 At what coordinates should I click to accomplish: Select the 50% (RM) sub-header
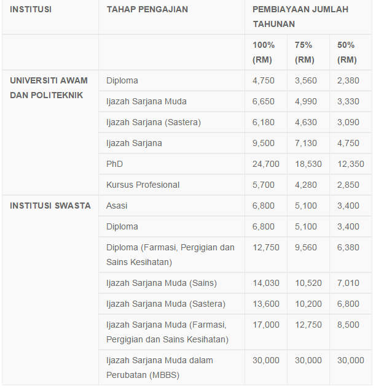click(347, 52)
